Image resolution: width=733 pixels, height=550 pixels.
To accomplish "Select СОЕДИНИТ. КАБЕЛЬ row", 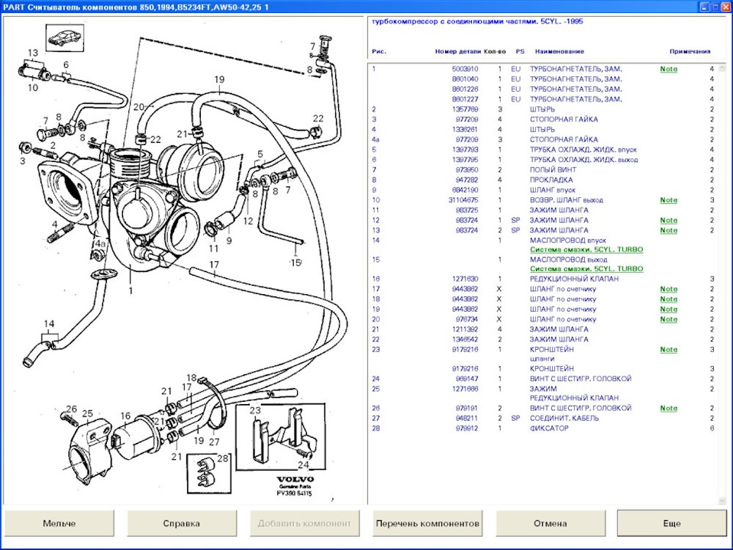I will tap(543, 418).
